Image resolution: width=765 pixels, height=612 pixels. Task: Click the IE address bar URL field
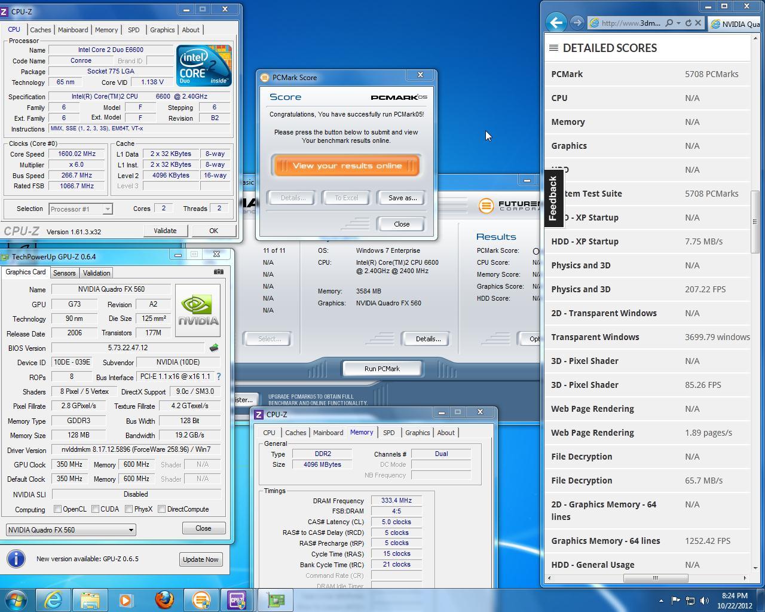pyautogui.click(x=631, y=23)
